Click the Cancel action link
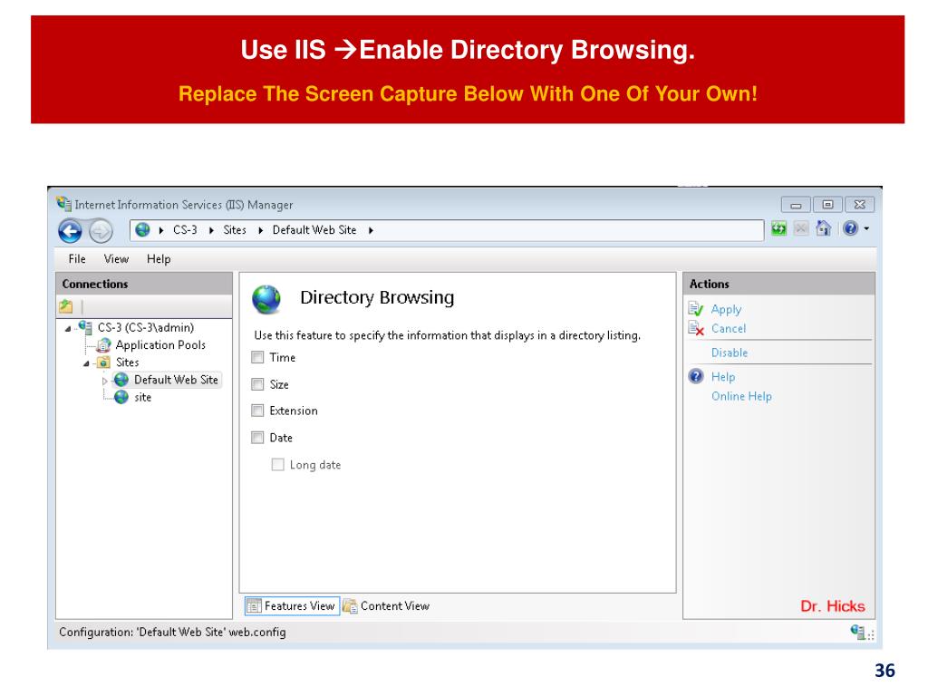Image resolution: width=928 pixels, height=696 pixels. 729,328
